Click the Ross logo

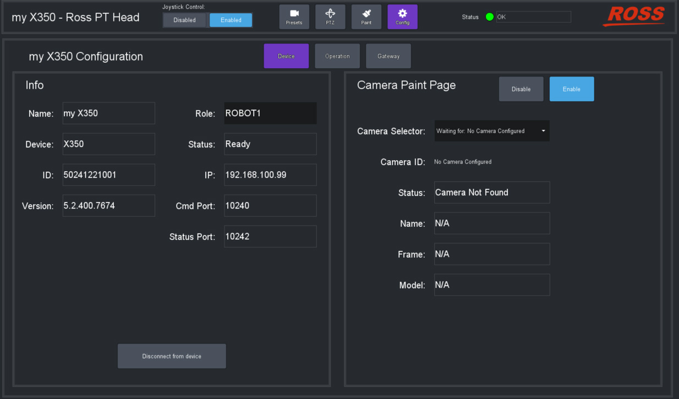coord(633,17)
